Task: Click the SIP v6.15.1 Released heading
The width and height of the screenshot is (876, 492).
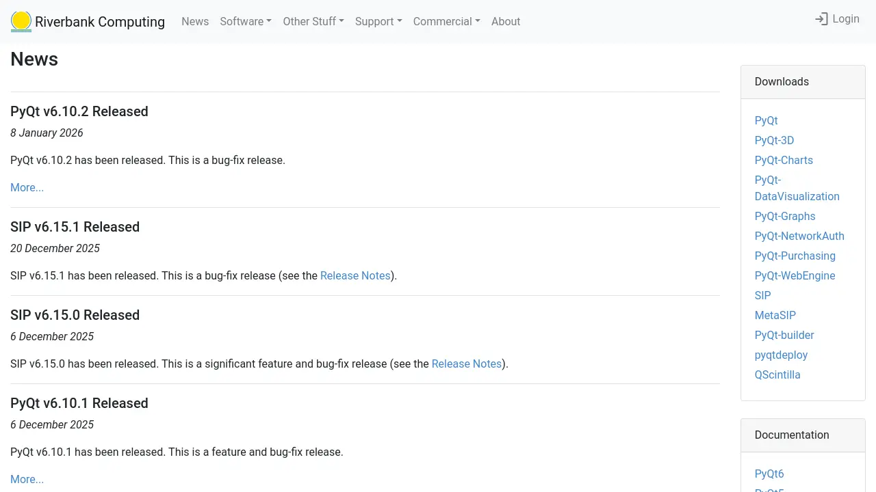Action: [75, 227]
